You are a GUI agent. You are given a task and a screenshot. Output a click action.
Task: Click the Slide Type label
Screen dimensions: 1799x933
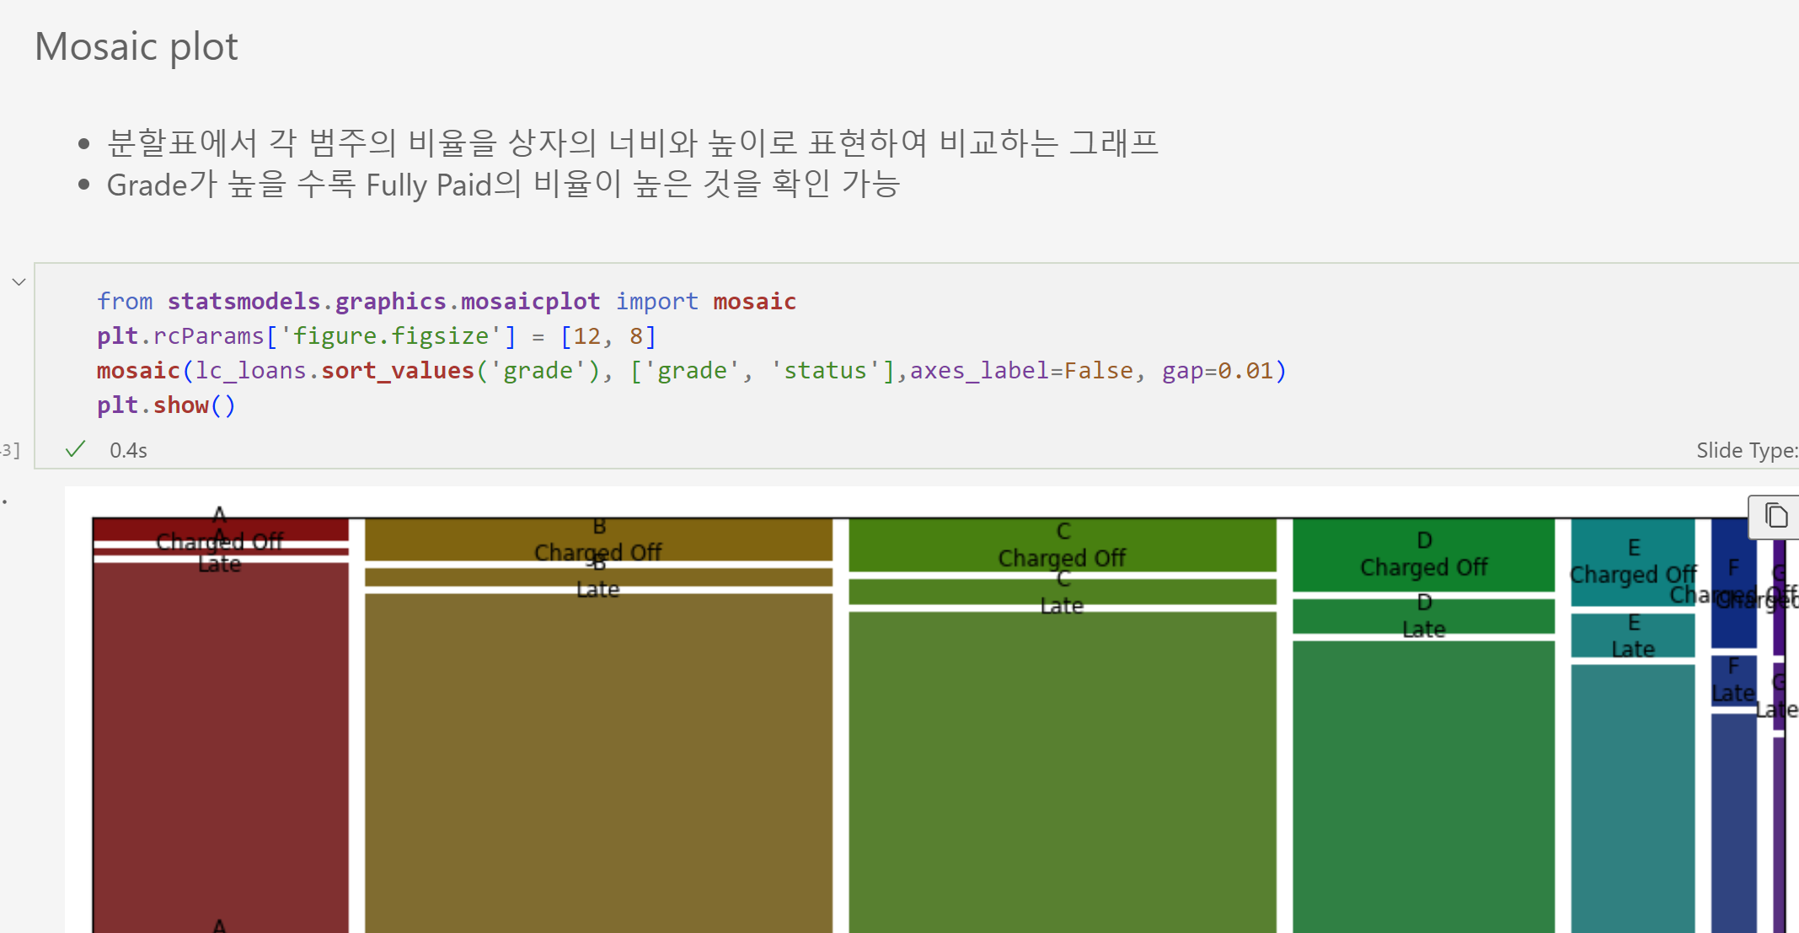coord(1746,450)
